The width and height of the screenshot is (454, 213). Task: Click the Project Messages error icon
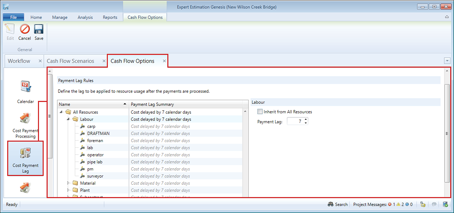390,204
